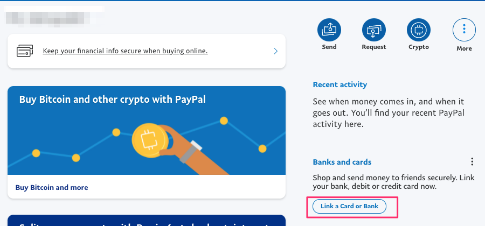Screen dimensions: 485x226
Task: Select the Crypto circle icon
Action: [x=419, y=30]
